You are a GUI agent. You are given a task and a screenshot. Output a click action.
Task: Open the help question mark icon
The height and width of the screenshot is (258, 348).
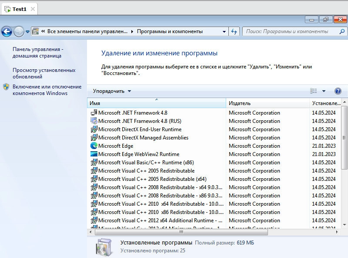click(x=338, y=91)
